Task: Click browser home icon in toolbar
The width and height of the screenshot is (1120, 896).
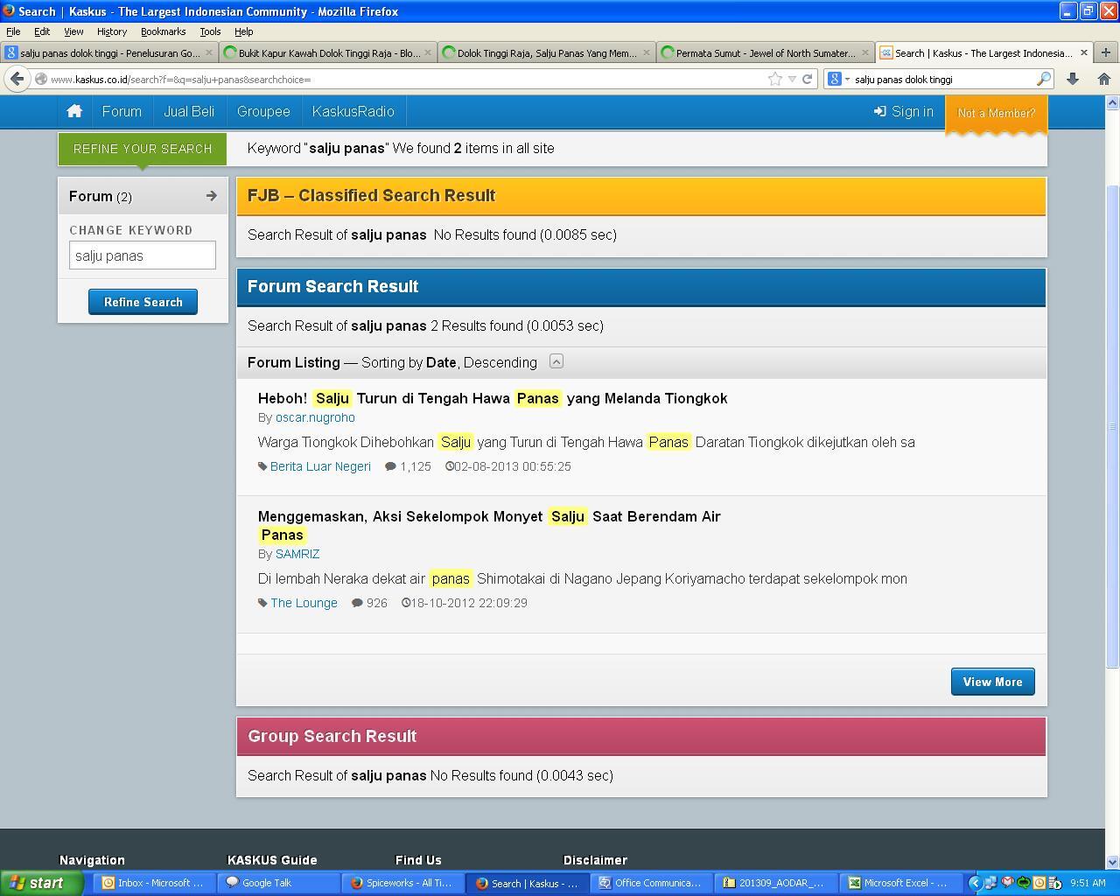Action: [x=1104, y=79]
